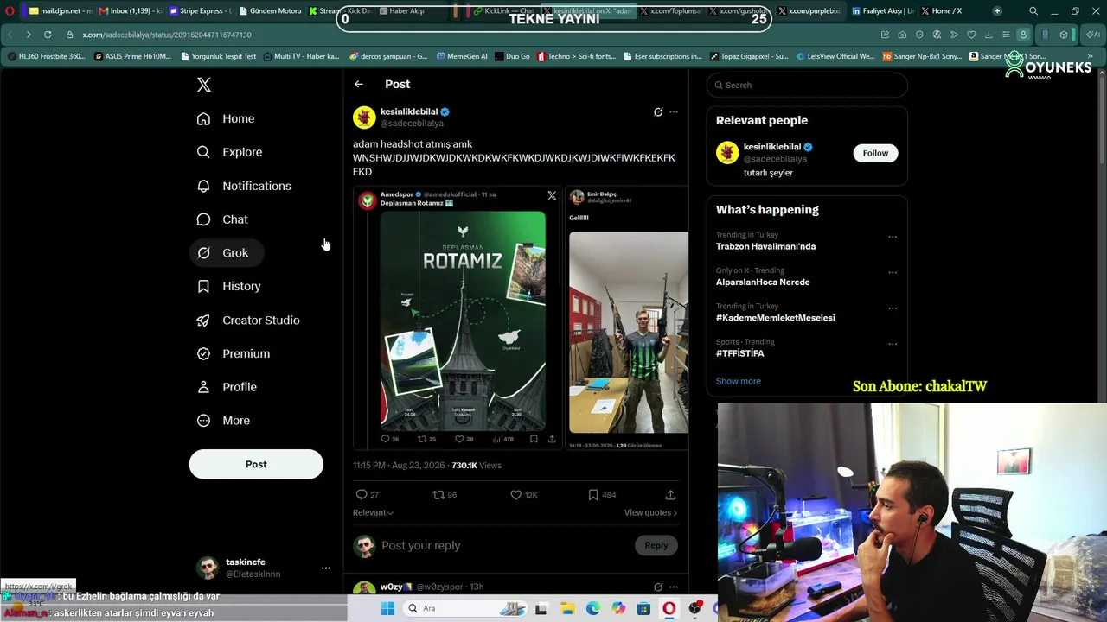Click the browser address bar URL

[x=167, y=35]
